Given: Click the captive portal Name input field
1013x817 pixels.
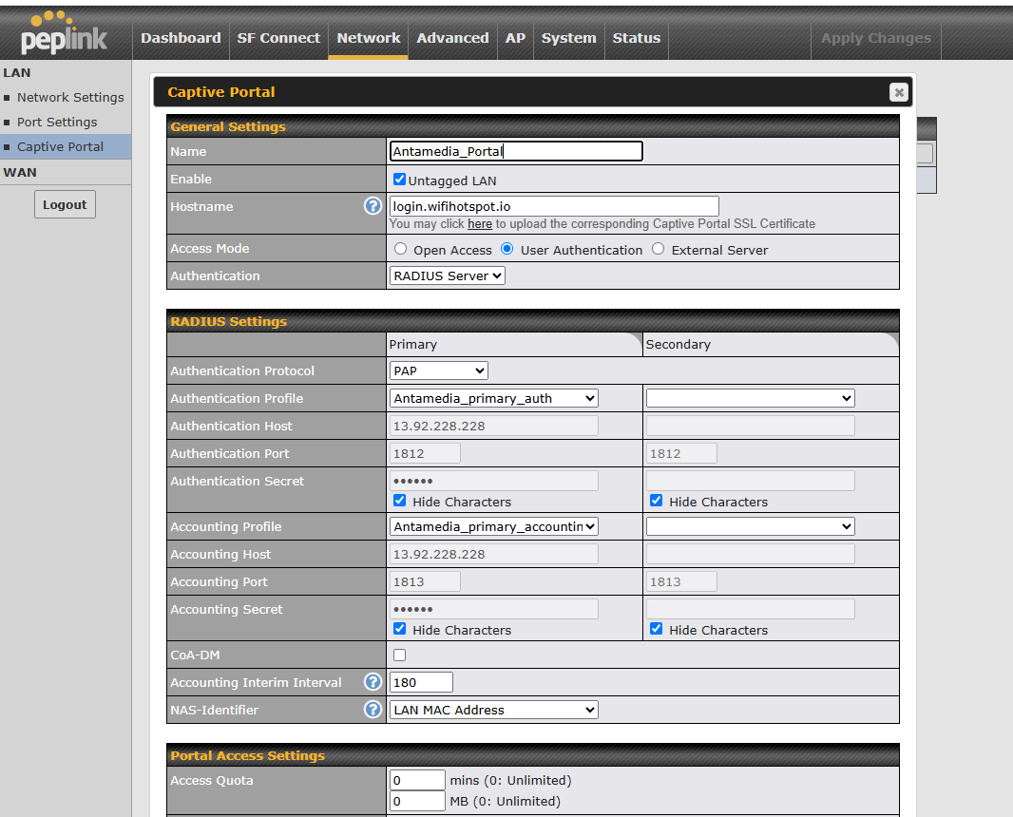Looking at the screenshot, I should (x=516, y=151).
